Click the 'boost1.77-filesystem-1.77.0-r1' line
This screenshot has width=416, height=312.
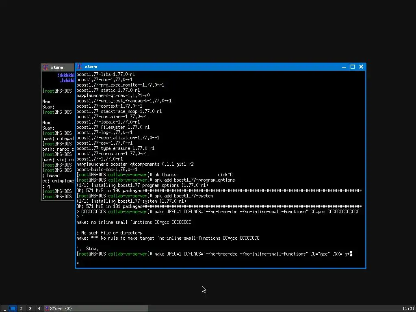click(x=113, y=127)
